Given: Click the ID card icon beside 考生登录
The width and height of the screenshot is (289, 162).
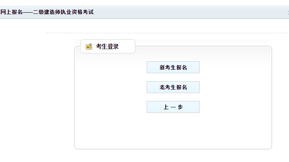Looking at the screenshot, I should click(89, 46).
